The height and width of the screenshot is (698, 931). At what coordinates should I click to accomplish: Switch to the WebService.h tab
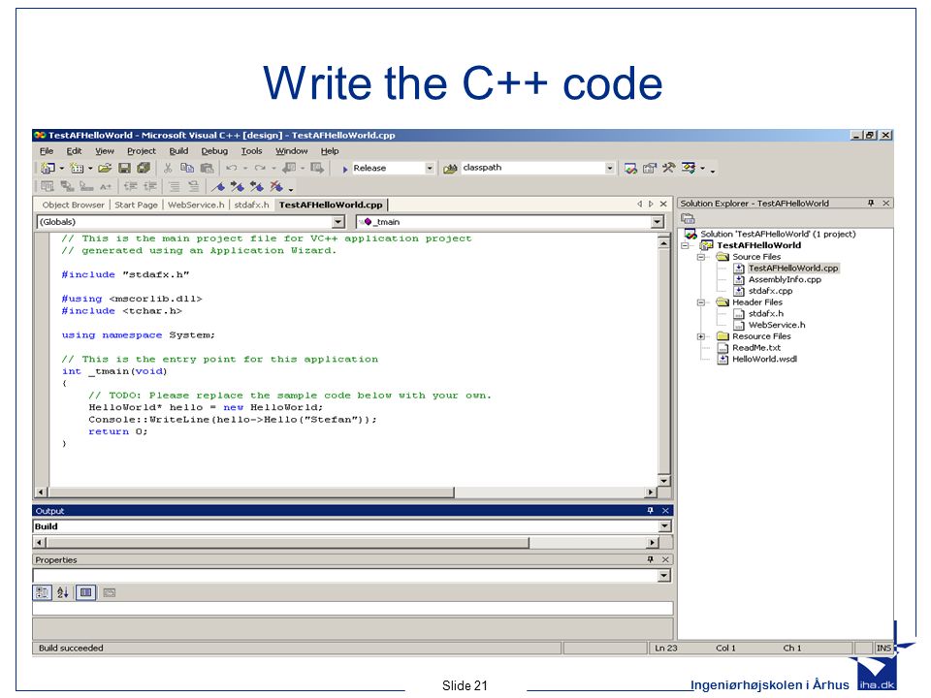pos(196,205)
